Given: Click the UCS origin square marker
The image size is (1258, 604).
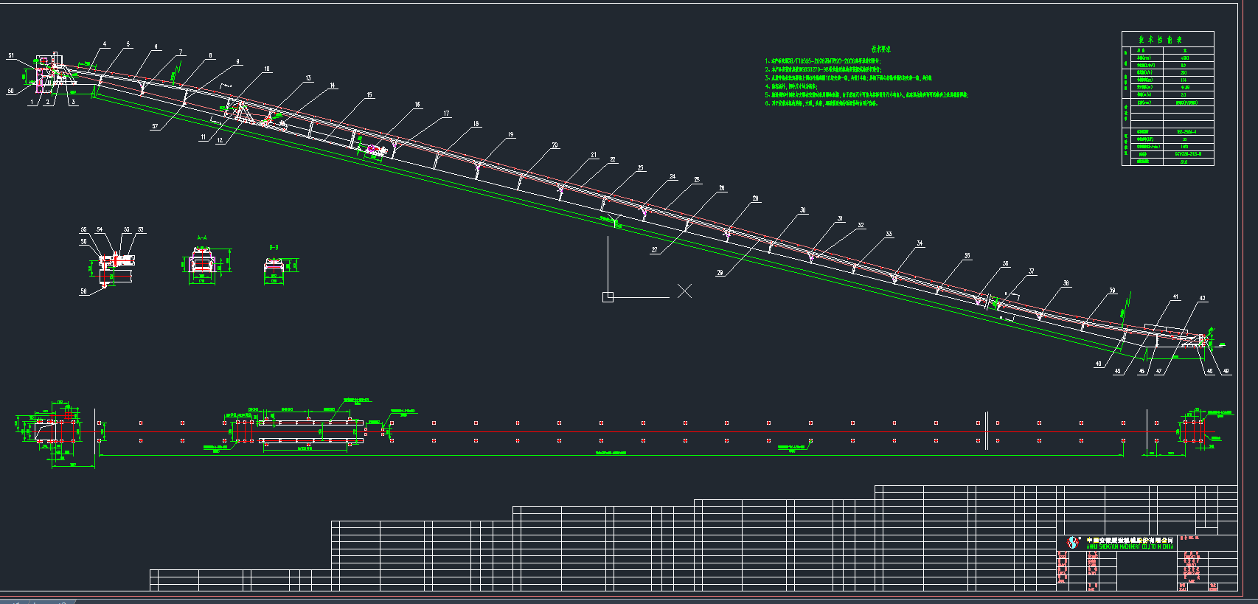Looking at the screenshot, I should click(608, 296).
